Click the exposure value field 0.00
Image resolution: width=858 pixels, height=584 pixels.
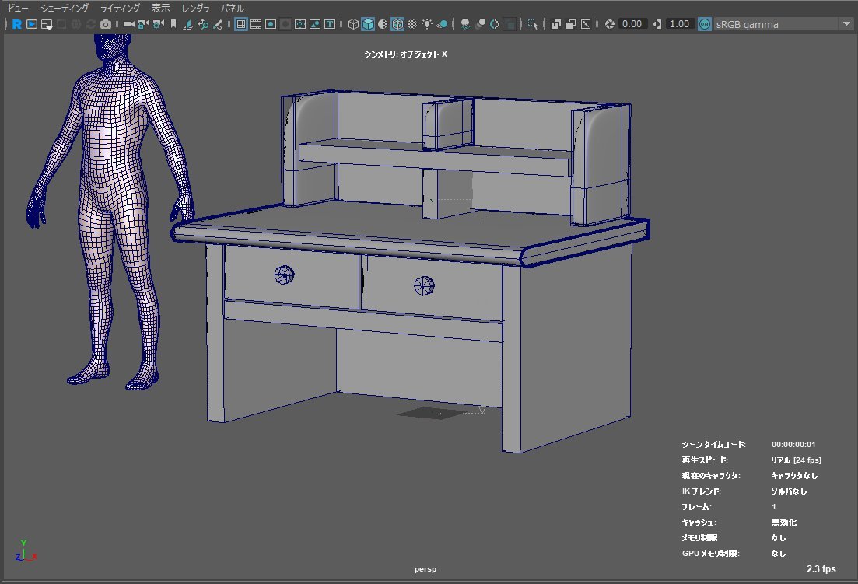tap(632, 24)
